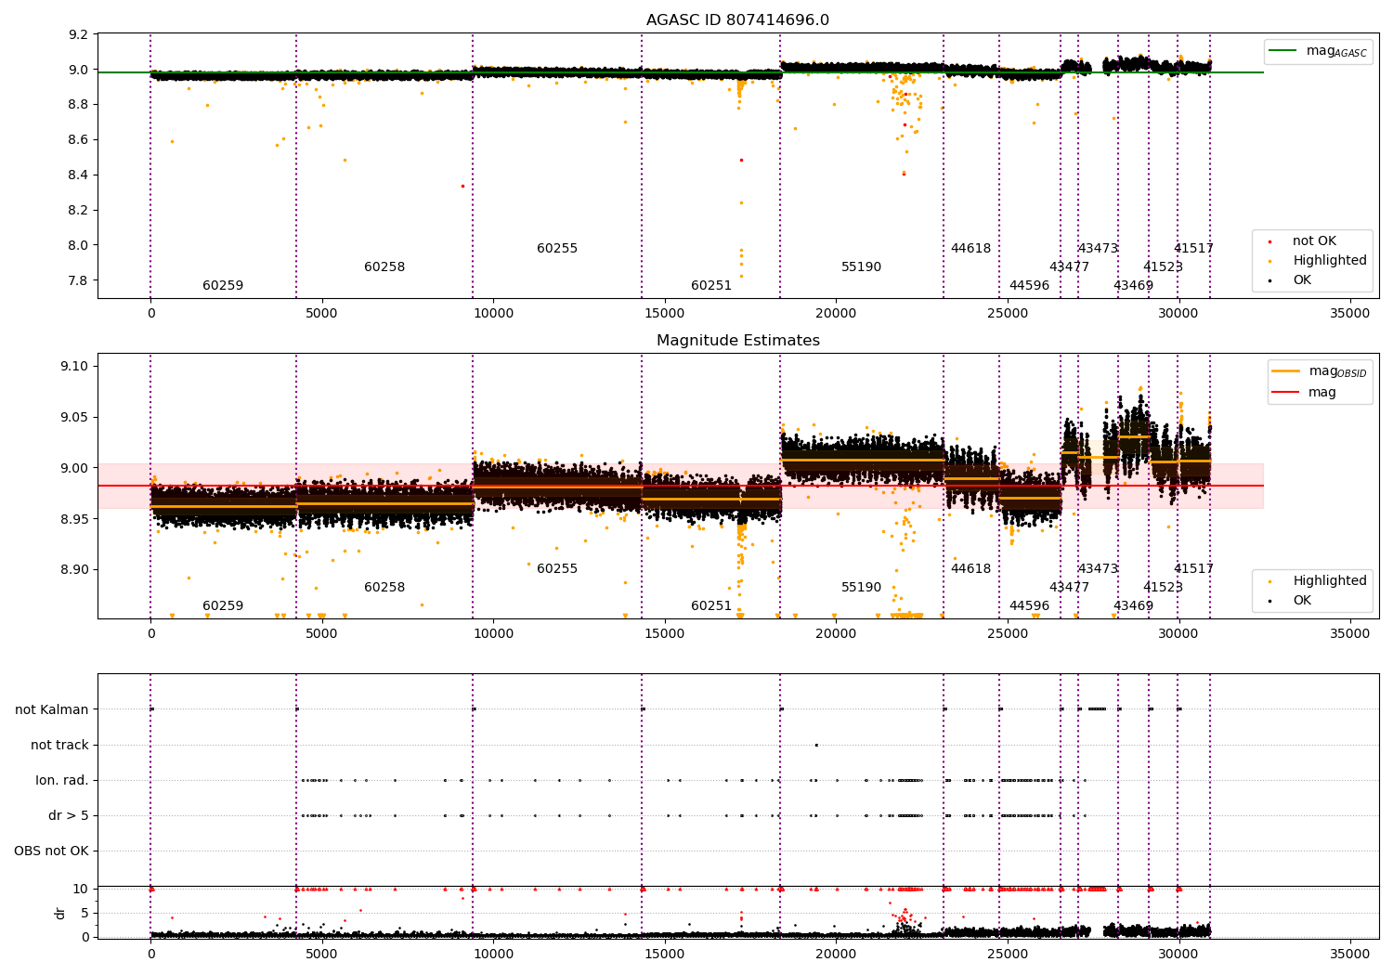1393x975 pixels.
Task: Click the 'Ion. rad.' row label
Action: (x=62, y=780)
